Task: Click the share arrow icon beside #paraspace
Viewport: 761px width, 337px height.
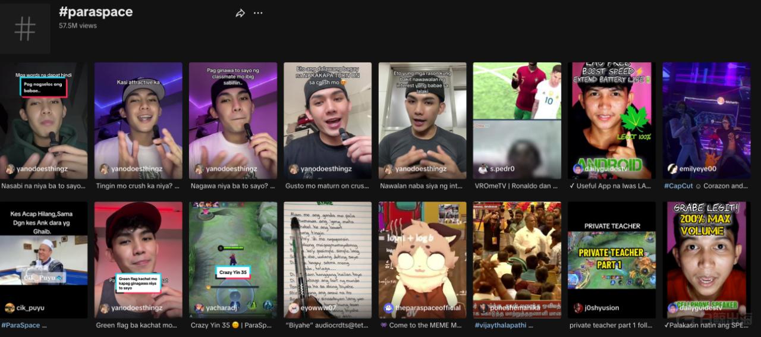Action: coord(240,13)
